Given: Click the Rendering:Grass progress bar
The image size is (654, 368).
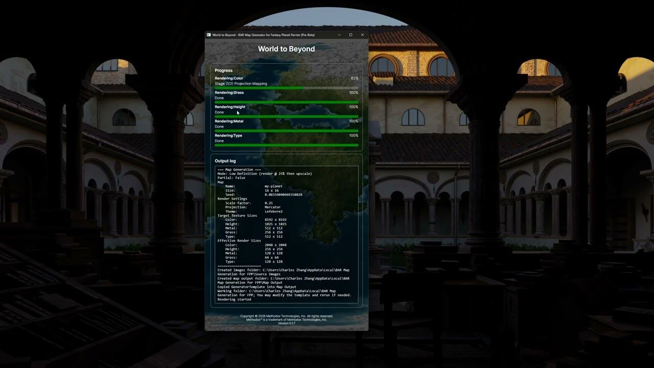Looking at the screenshot, I should (x=287, y=102).
